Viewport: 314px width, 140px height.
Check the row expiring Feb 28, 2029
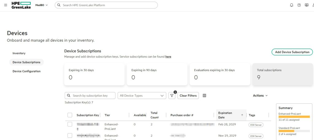[x=70, y=124]
